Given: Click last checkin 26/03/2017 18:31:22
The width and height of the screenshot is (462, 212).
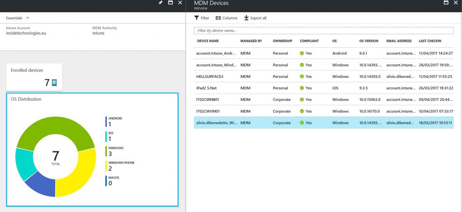Looking at the screenshot, I should (436, 88).
